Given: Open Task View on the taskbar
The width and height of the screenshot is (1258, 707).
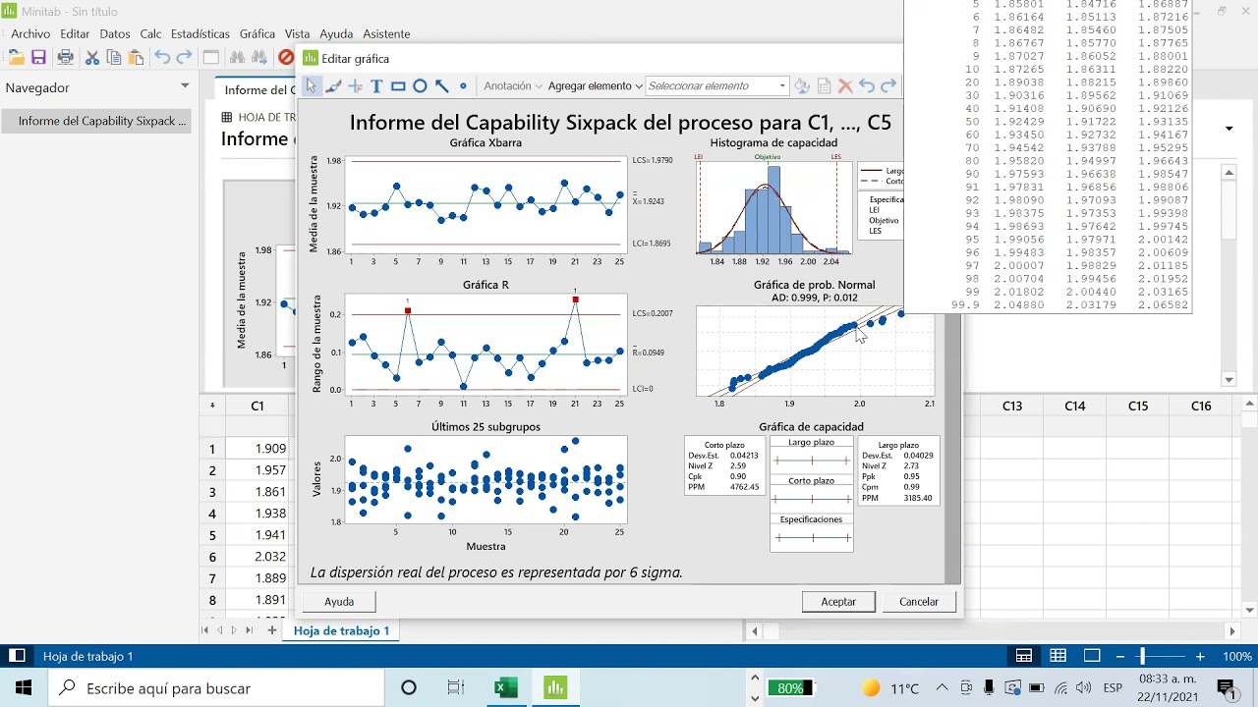Looking at the screenshot, I should click(x=455, y=688).
